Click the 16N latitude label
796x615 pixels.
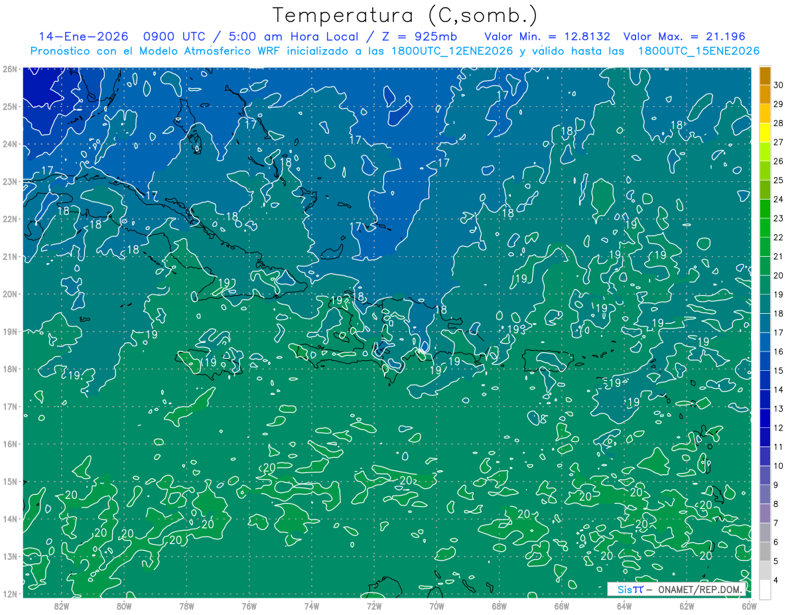[9, 444]
